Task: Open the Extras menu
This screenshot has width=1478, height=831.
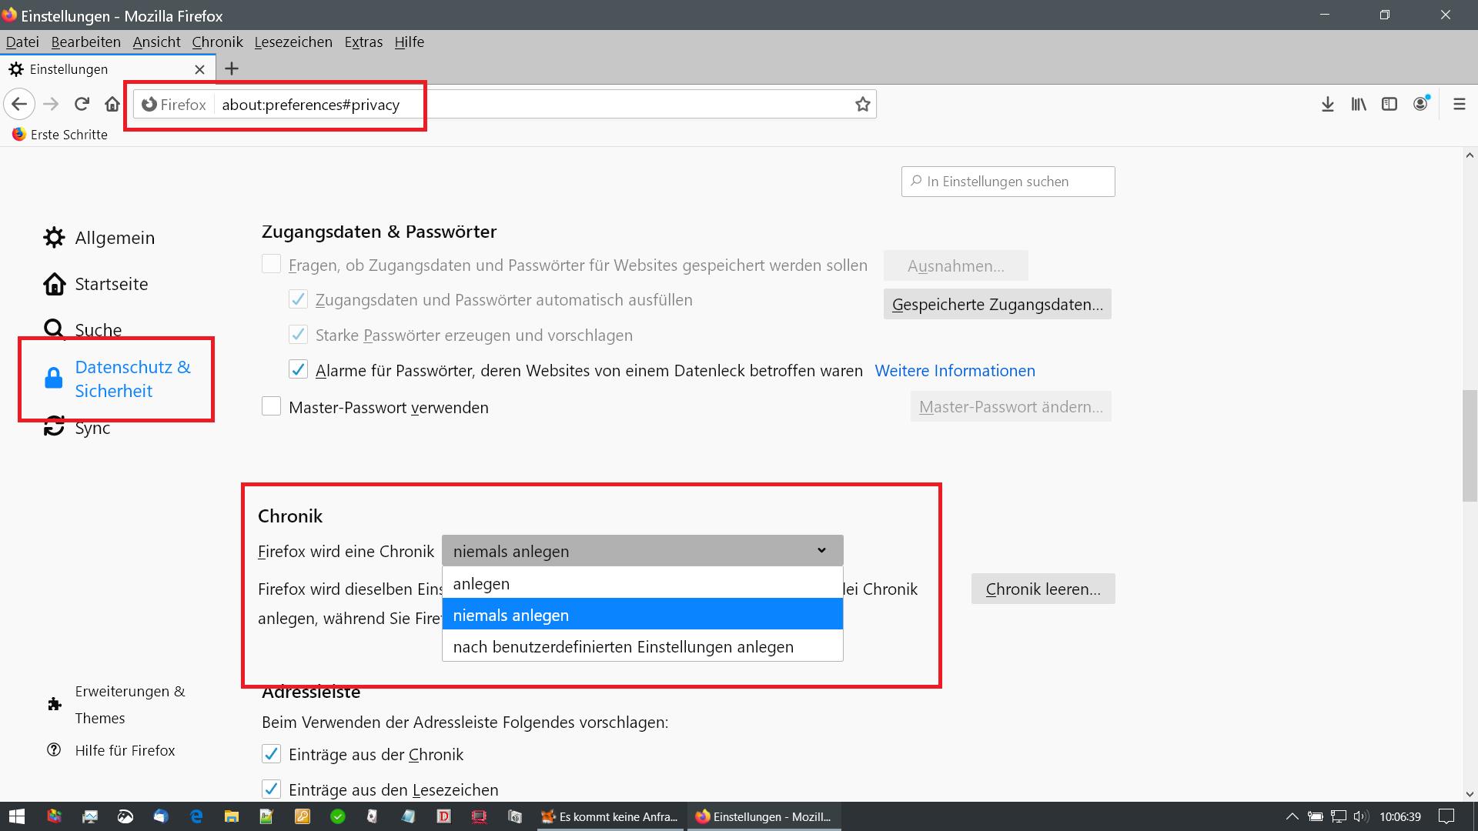Action: [x=363, y=42]
